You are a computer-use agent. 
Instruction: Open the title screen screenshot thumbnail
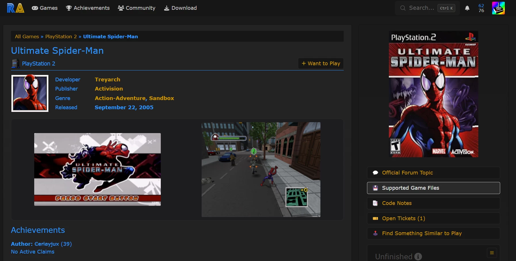click(97, 169)
